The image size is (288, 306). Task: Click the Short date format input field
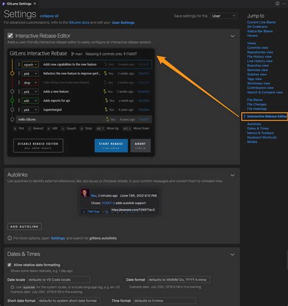pos(69,301)
